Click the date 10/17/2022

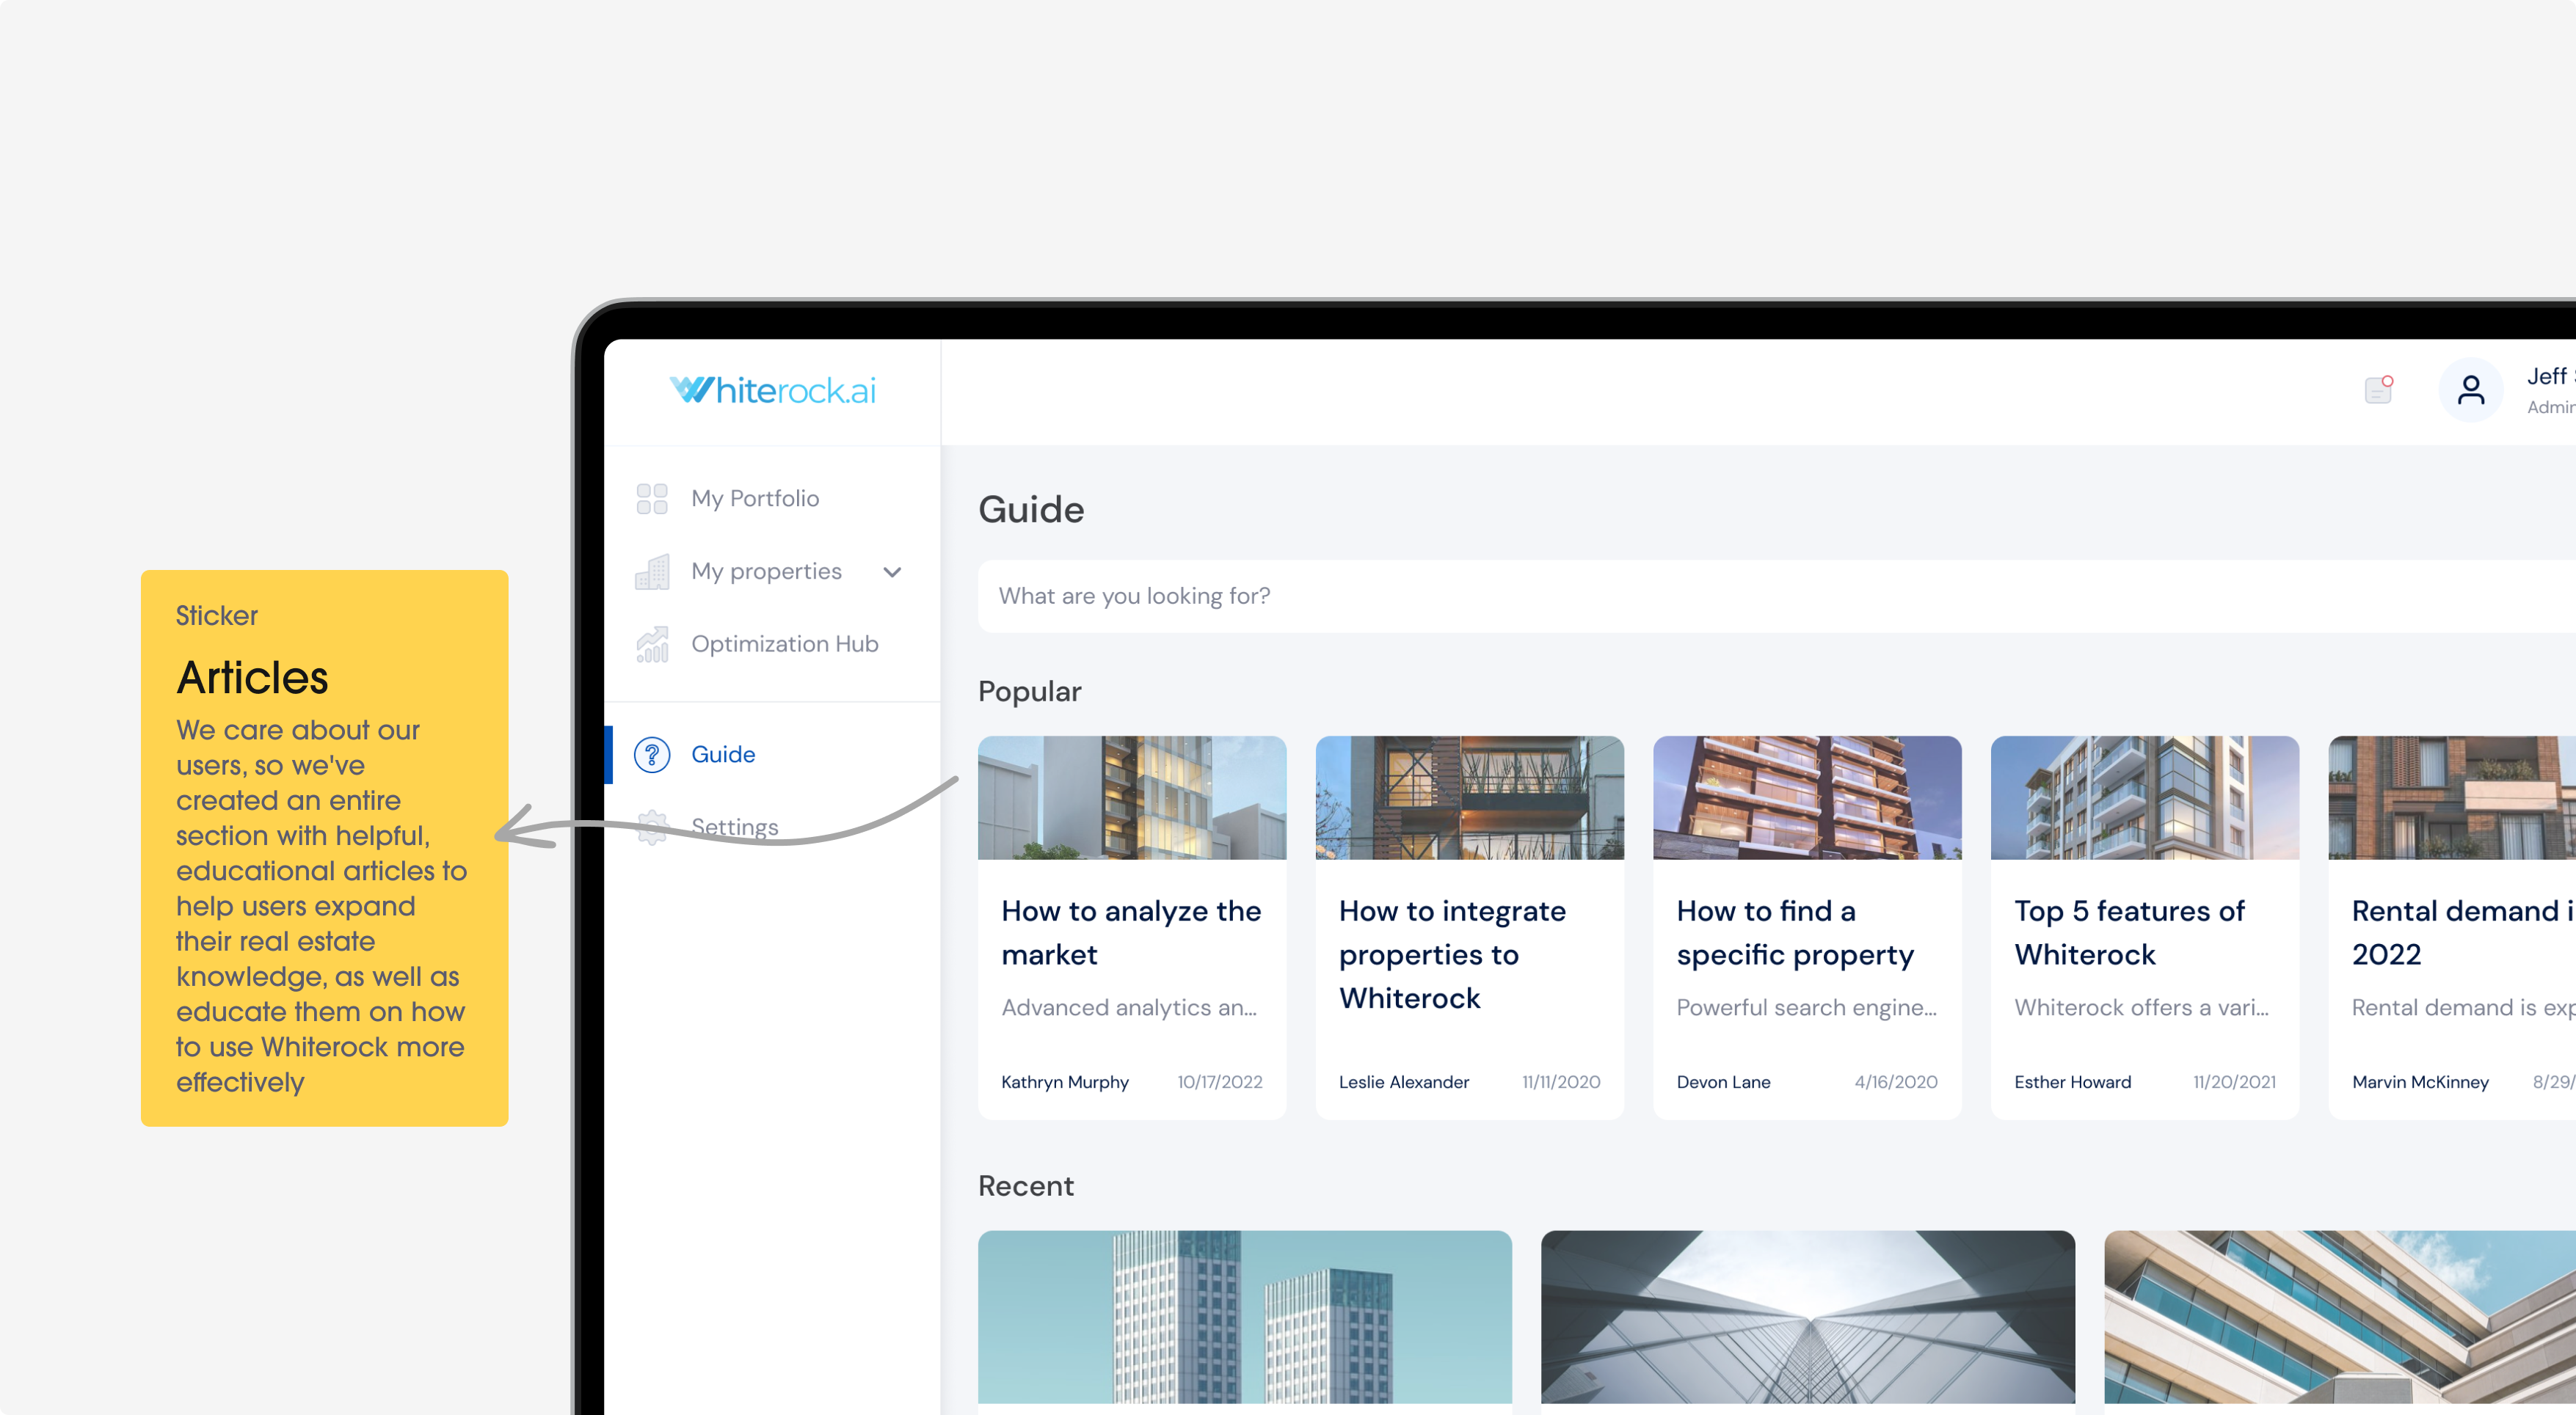(x=1220, y=1082)
